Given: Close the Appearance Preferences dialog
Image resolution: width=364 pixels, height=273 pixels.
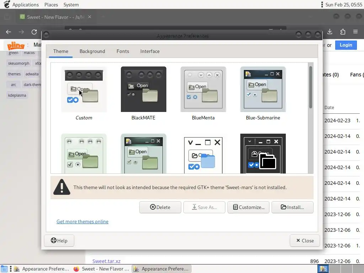Looking at the screenshot, I should tap(305, 241).
